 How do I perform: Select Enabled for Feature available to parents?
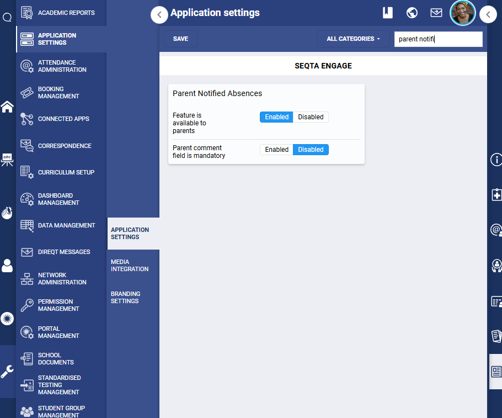276,117
